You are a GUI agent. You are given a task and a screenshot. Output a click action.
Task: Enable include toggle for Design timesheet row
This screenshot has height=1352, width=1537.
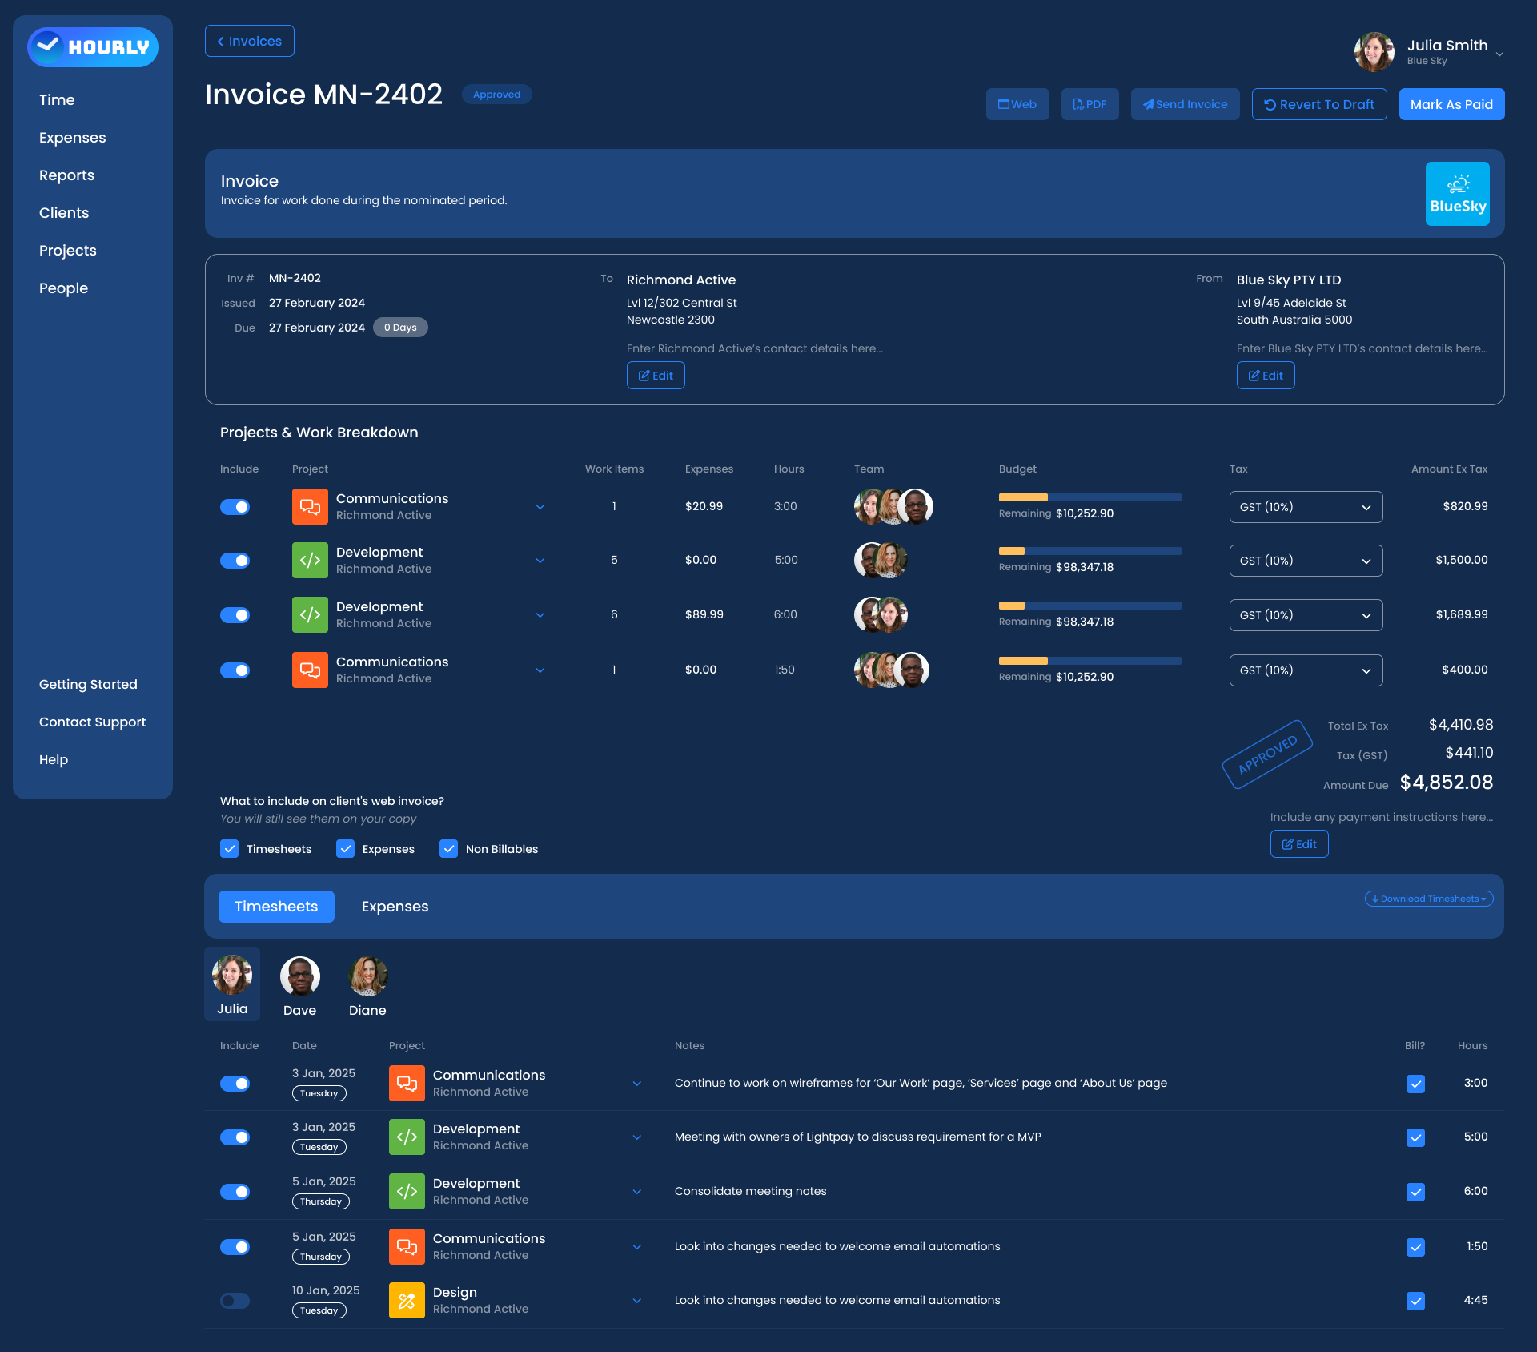pyautogui.click(x=235, y=1301)
